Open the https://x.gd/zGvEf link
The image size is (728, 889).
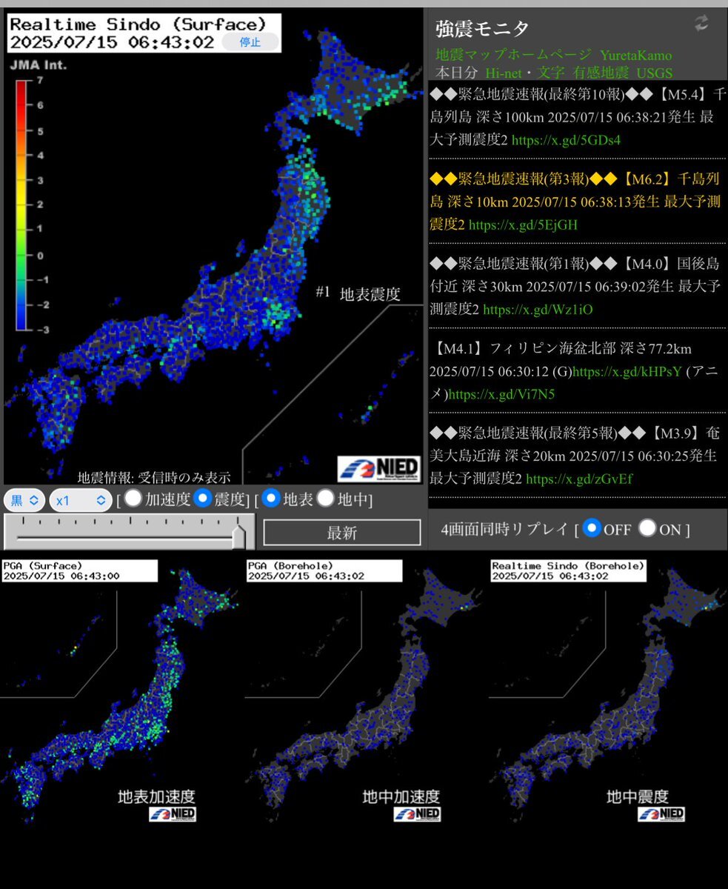(580, 479)
